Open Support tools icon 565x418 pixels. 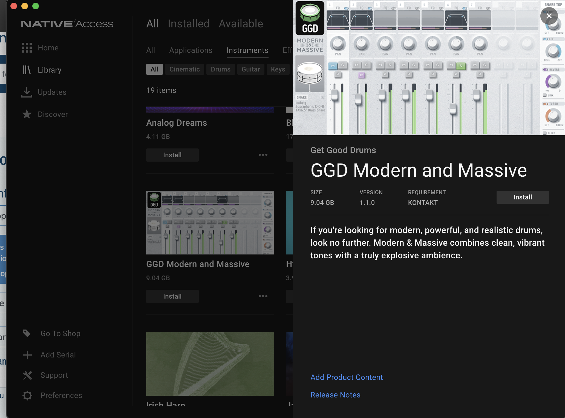pos(27,375)
